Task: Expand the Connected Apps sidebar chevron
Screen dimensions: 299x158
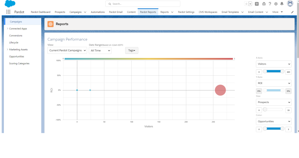Action: pos(7,29)
